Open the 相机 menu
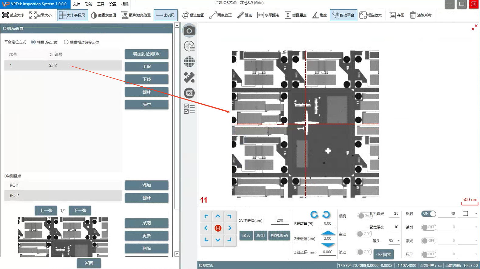This screenshot has width=480, height=269. [125, 4]
